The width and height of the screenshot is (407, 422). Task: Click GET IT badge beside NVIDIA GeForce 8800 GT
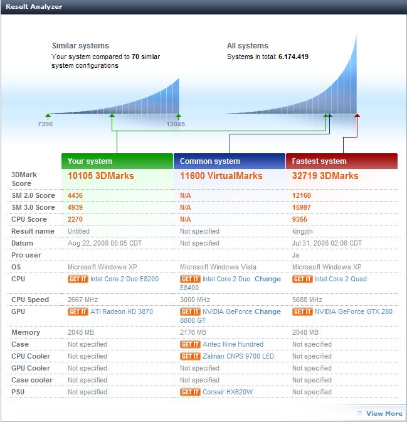(x=190, y=311)
